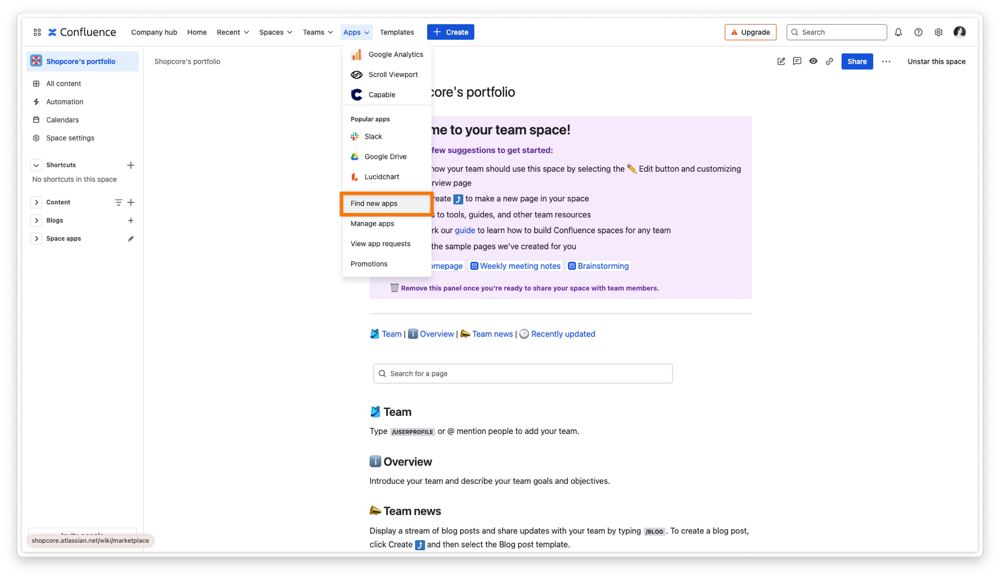Add content with Content plus icon
This screenshot has width=1000, height=578.
point(130,202)
